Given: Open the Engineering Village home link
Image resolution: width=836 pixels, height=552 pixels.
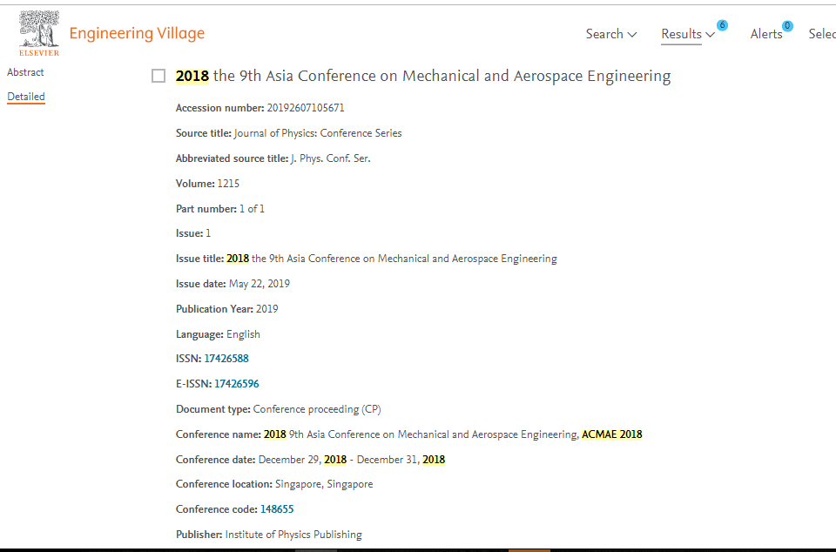Looking at the screenshot, I should click(x=137, y=33).
